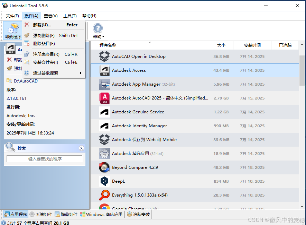The width and height of the screenshot is (306, 225).
Task: Open the 查看(V) menu
Action: tap(51, 16)
